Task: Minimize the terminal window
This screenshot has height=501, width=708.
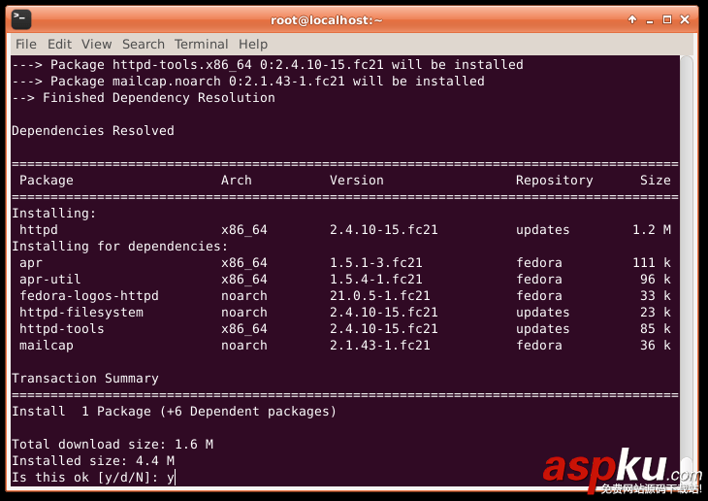Action: 650,20
